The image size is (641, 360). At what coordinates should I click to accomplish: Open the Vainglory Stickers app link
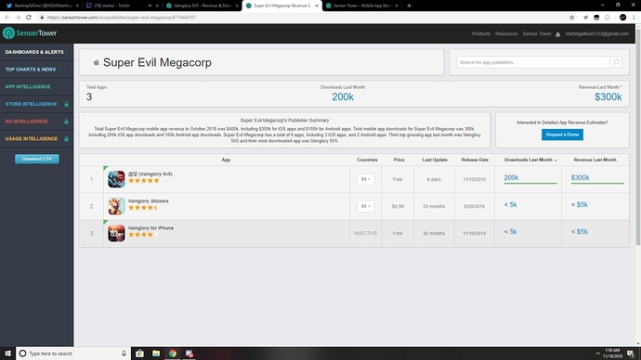[148, 200]
